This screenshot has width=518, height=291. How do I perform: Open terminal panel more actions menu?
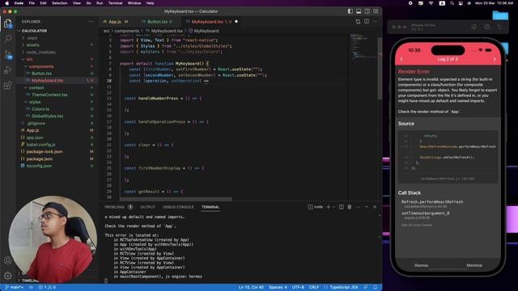358,207
